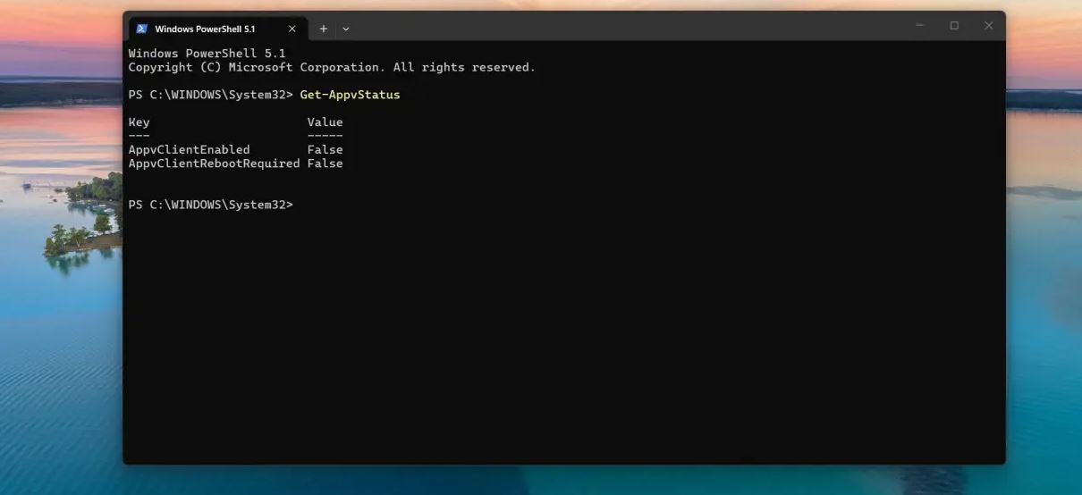Expand the new tab profile dropdown
The width and height of the screenshot is (1082, 495).
coord(346,29)
